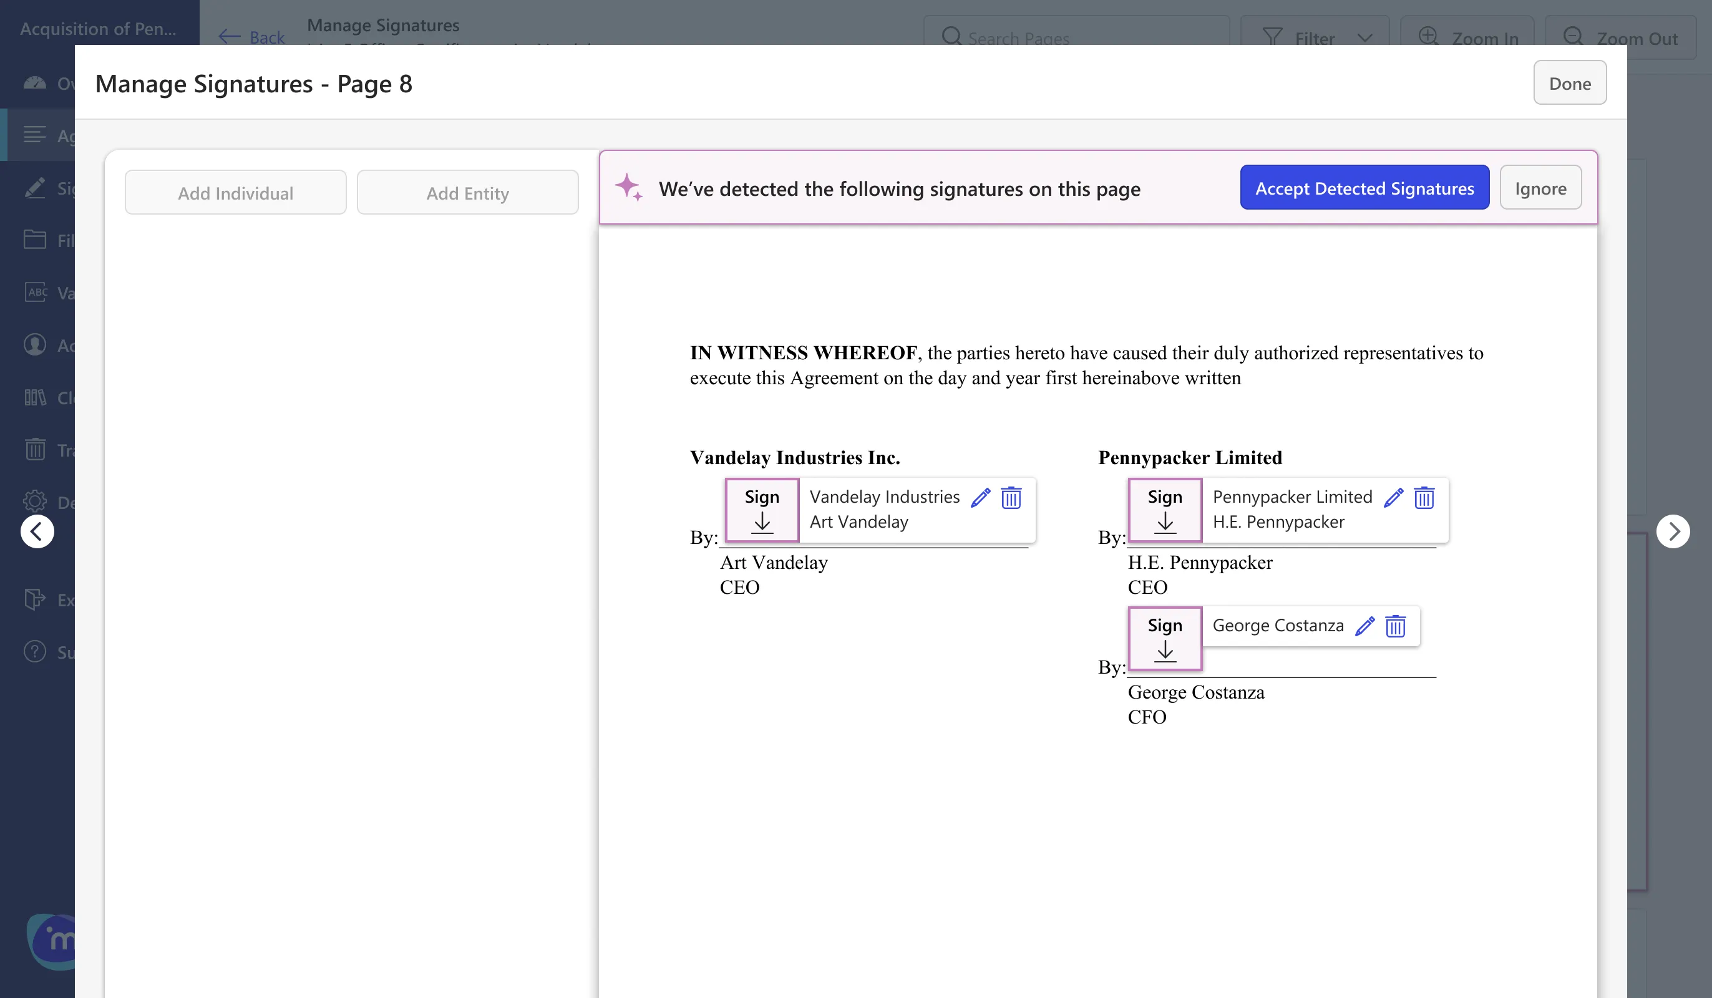
Task: Click the pencil icon beside George Costanza
Action: 1365,626
